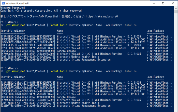Click the Name header of second table

(60, 77)
